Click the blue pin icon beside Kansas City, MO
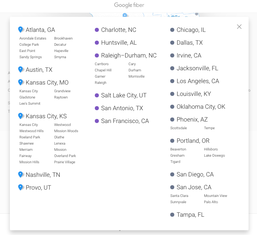 coord(21,82)
